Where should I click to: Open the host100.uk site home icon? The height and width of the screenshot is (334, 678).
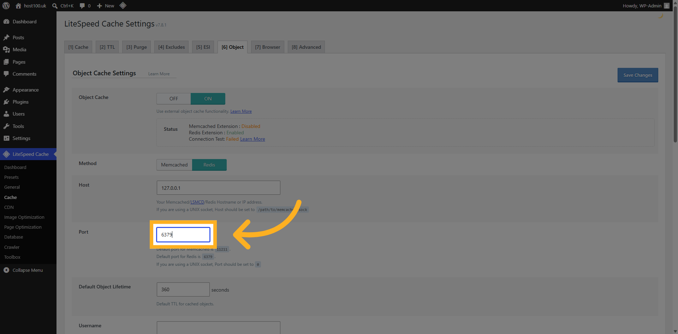click(18, 6)
